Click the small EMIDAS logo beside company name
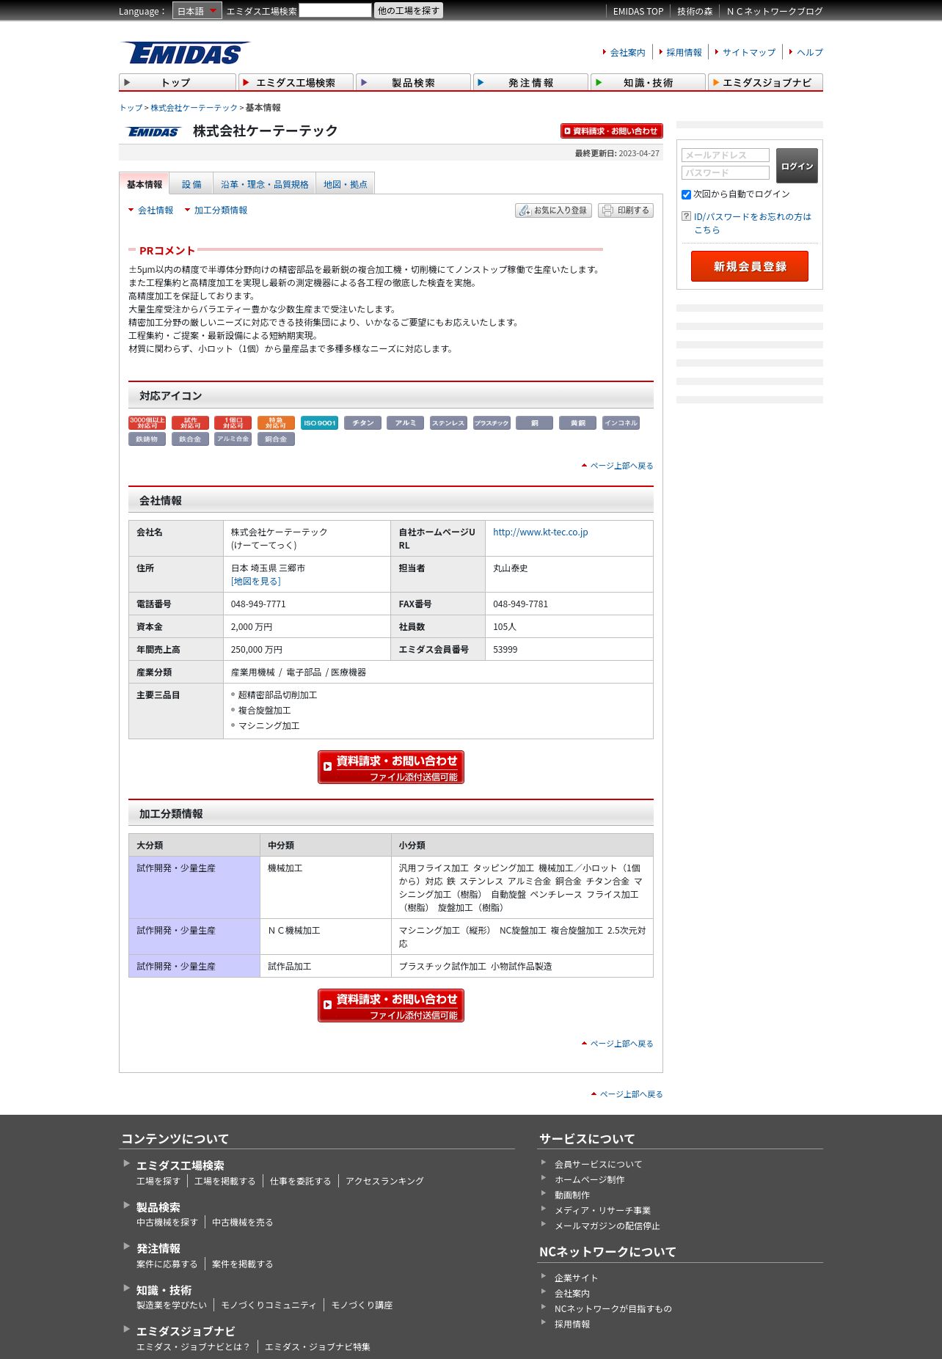942x1359 pixels. coord(153,132)
